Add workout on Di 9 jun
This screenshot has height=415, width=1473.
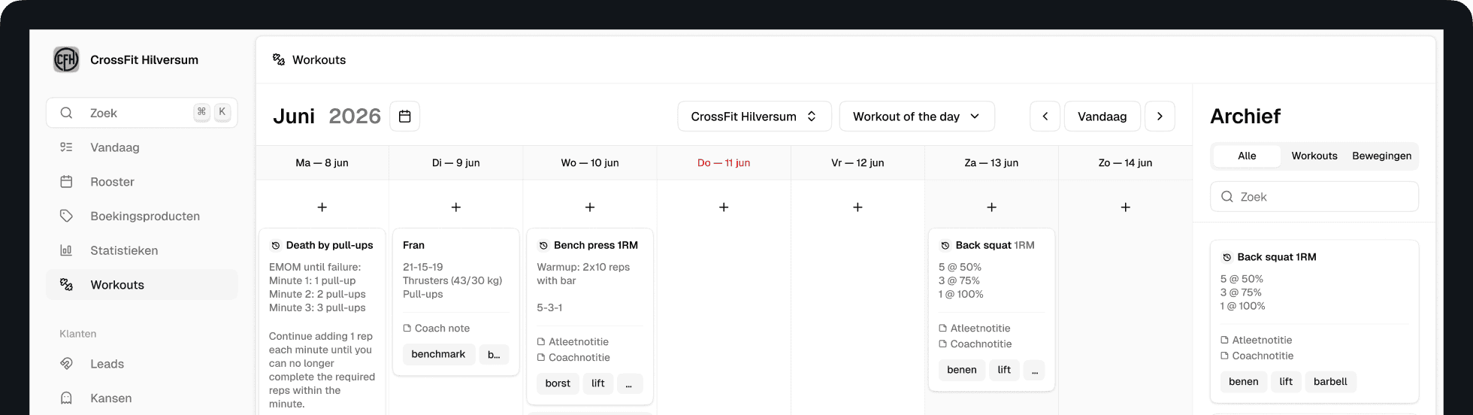coord(455,207)
